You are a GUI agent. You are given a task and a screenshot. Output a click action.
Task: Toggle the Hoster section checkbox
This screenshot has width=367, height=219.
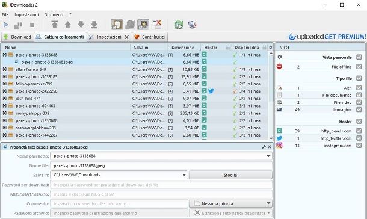[x=359, y=121]
